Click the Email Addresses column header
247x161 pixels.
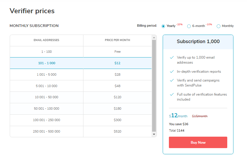46,40
